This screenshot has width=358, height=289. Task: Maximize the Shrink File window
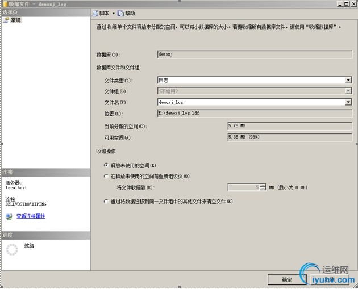click(x=347, y=4)
